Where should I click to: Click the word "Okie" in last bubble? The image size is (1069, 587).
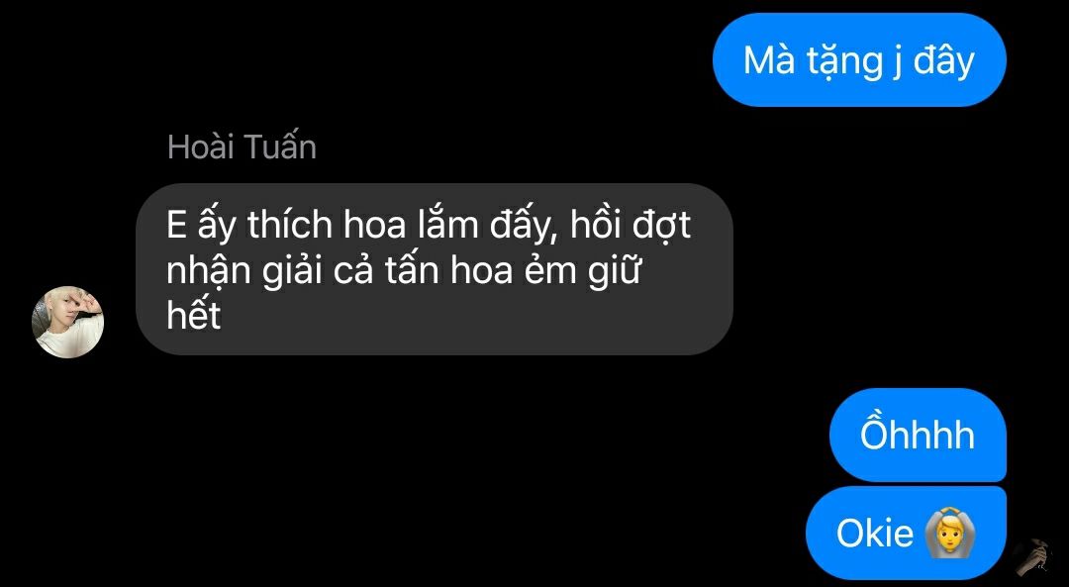875,534
